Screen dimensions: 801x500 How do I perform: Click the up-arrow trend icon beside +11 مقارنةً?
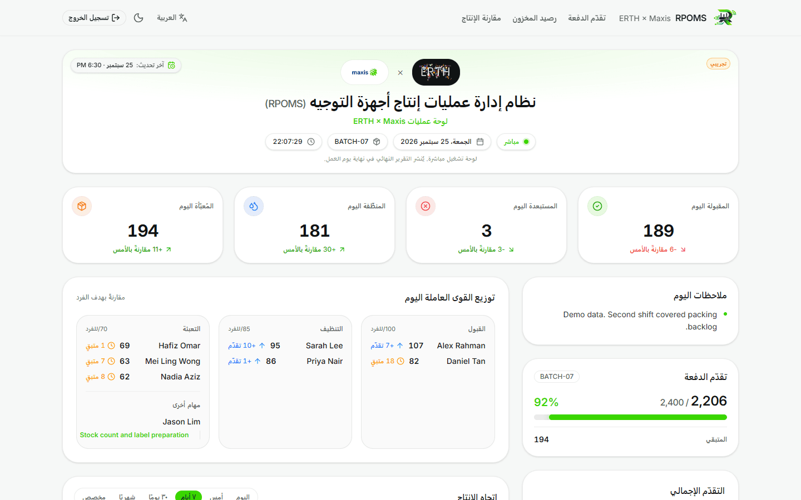169,249
